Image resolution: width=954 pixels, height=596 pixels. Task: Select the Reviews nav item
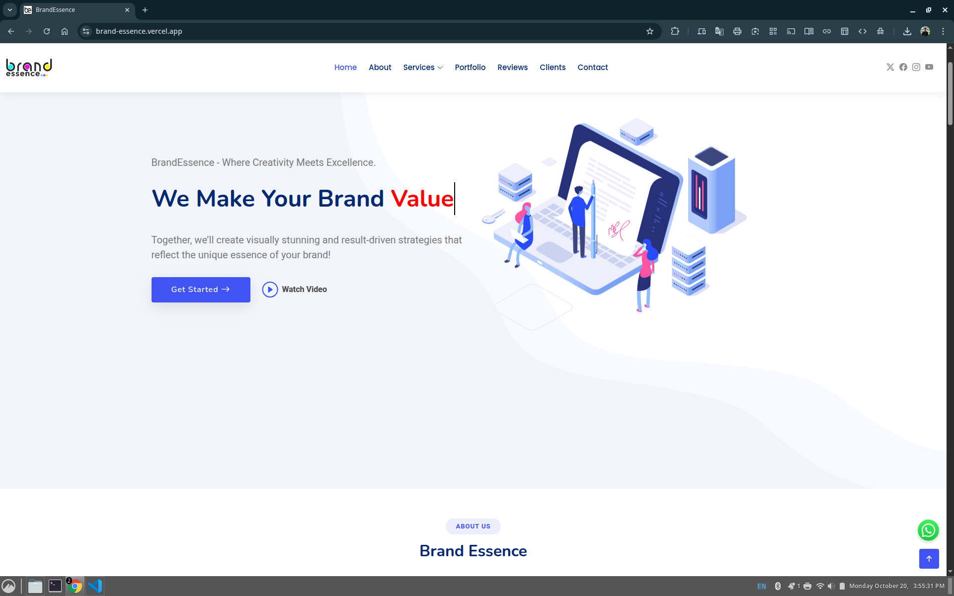512,68
